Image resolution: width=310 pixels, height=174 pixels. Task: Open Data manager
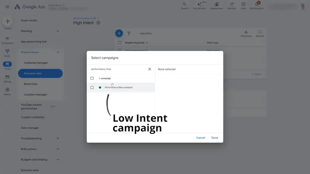tap(30, 128)
